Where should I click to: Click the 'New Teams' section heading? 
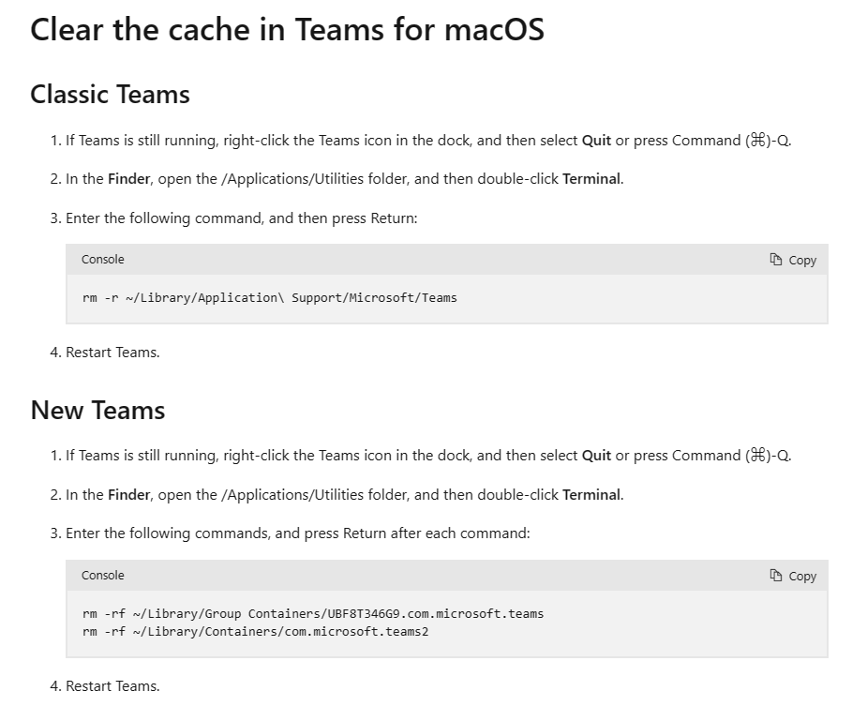coord(97,411)
